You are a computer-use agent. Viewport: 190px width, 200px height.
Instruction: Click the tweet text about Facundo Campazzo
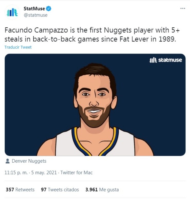(92, 35)
